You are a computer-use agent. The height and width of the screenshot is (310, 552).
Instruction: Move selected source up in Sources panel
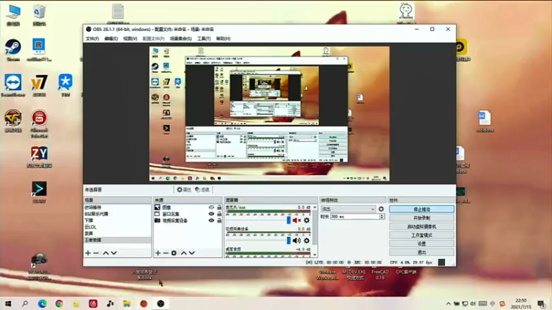(x=184, y=253)
